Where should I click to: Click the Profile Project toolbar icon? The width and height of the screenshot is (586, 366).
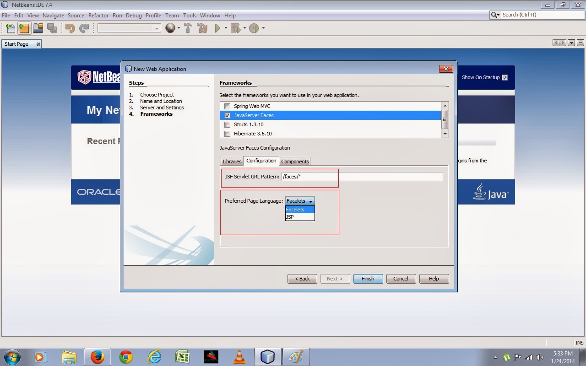point(254,28)
